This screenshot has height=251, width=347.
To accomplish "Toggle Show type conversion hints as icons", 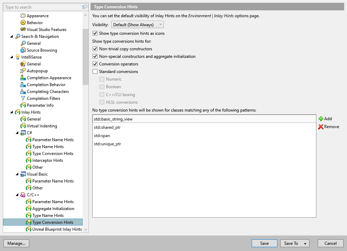I will point(95,33).
